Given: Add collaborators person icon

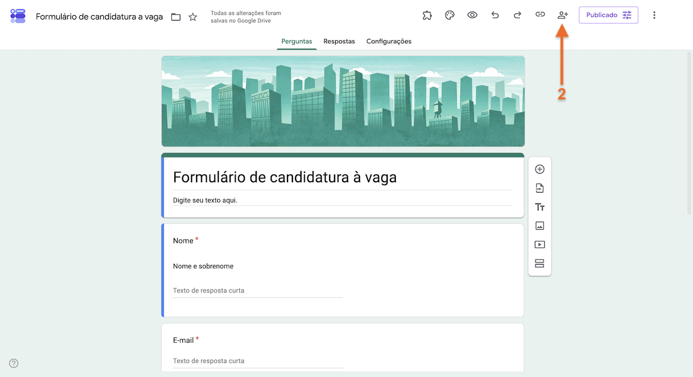Looking at the screenshot, I should tap(563, 15).
